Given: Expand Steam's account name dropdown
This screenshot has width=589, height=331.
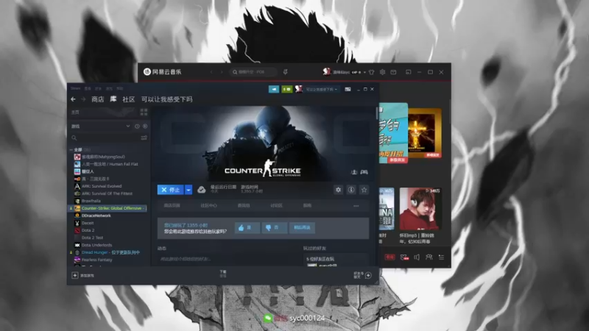Looking at the screenshot, I should 322,89.
